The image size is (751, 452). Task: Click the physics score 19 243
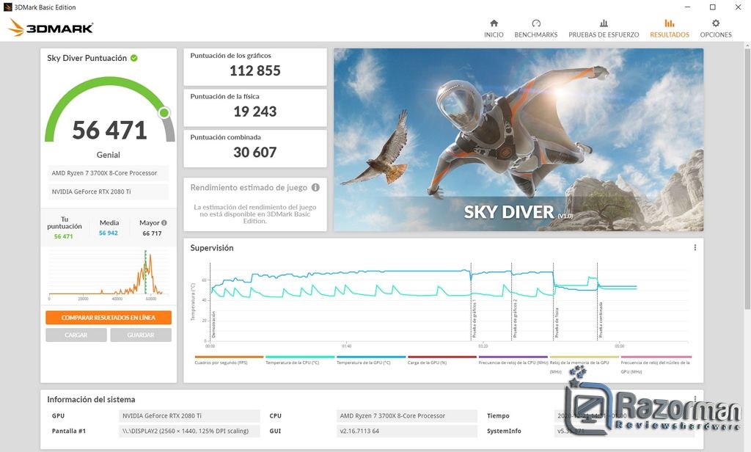254,112
